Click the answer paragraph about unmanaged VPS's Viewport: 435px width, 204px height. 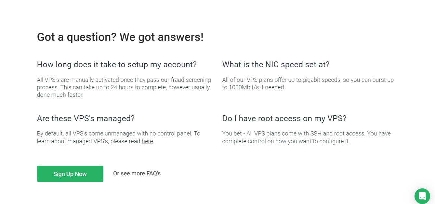click(118, 137)
